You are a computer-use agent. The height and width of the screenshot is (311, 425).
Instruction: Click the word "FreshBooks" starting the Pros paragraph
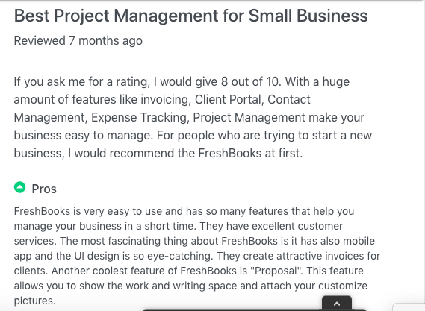click(x=42, y=211)
